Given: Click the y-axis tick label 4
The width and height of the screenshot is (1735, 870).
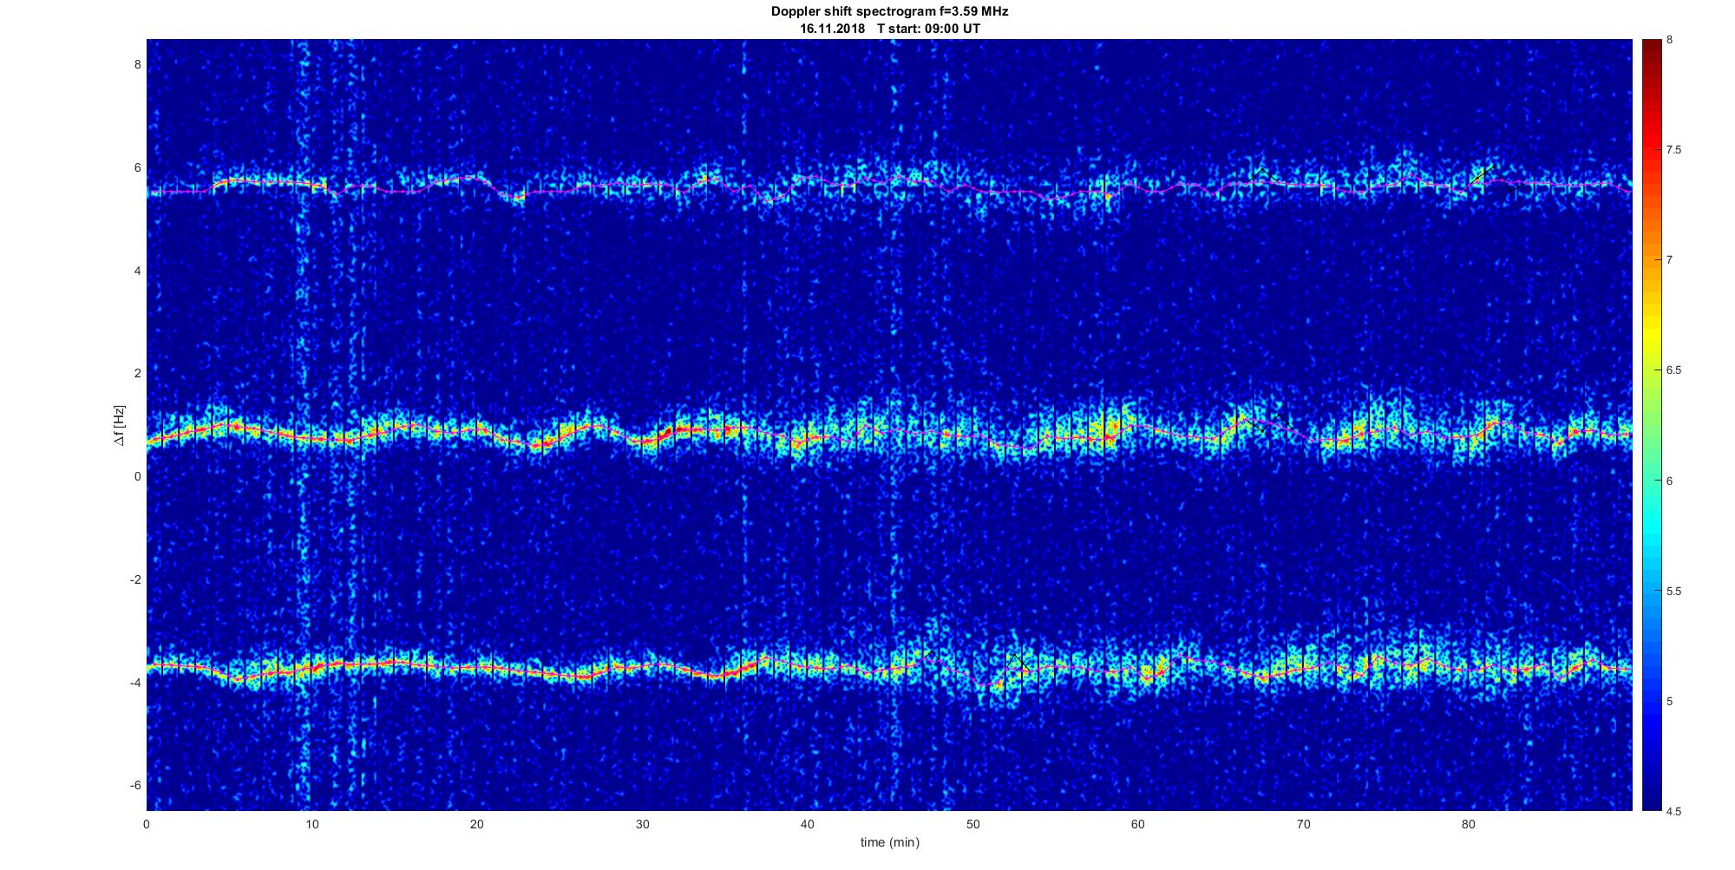Looking at the screenshot, I should [137, 271].
